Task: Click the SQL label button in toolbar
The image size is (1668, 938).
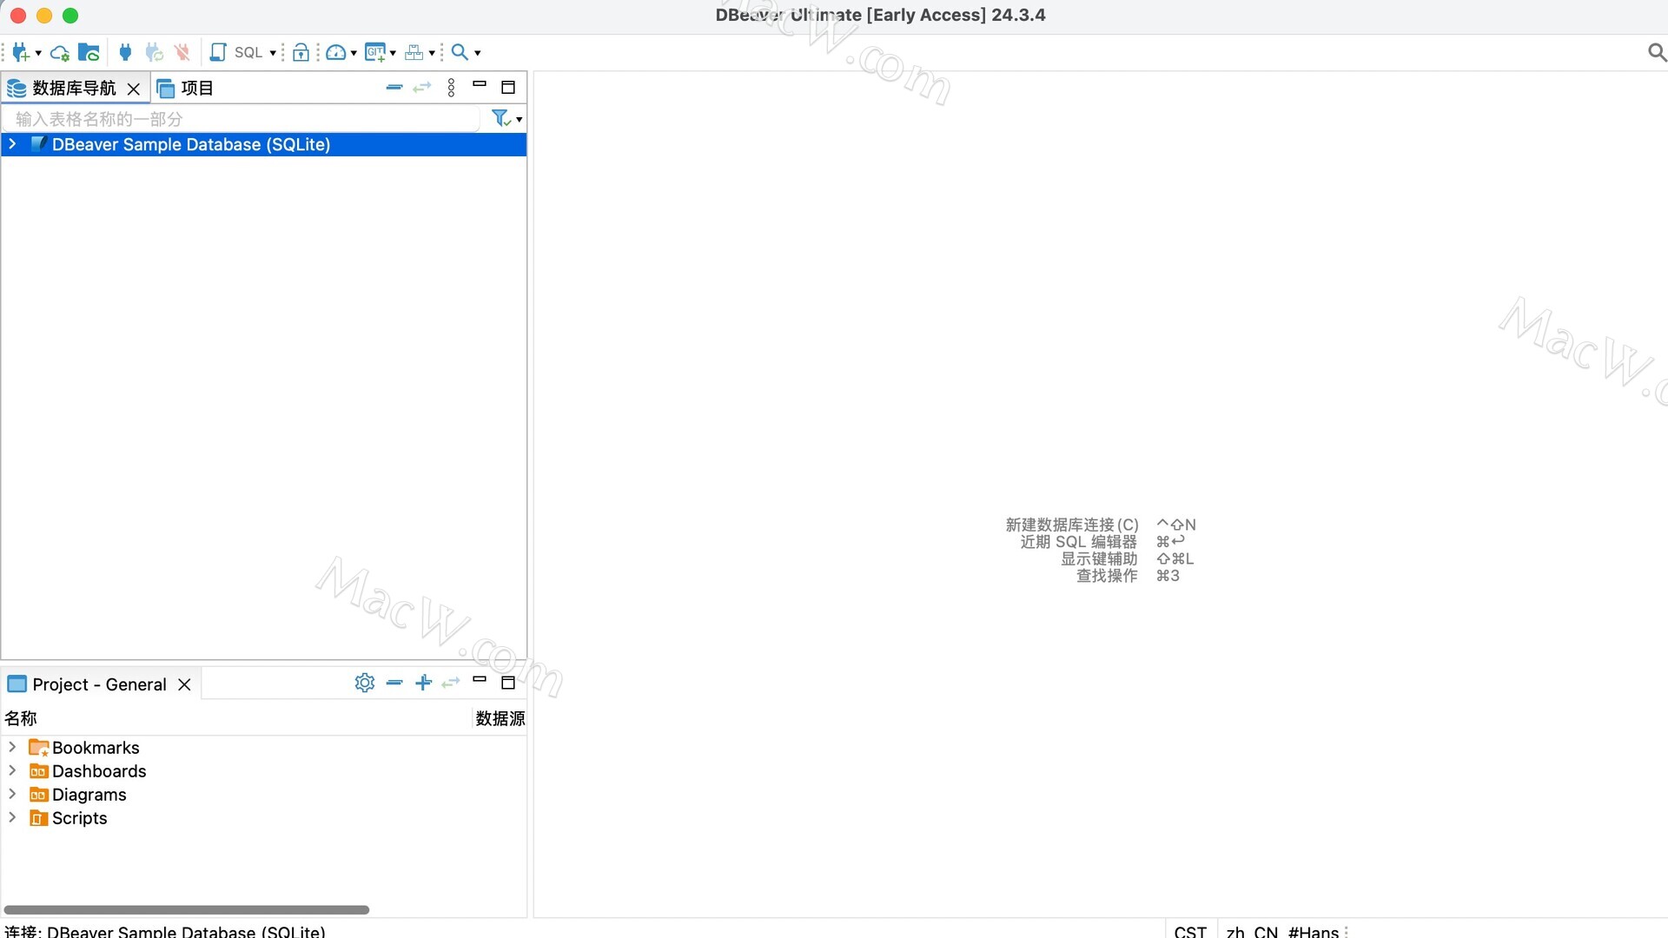Action: (x=248, y=53)
